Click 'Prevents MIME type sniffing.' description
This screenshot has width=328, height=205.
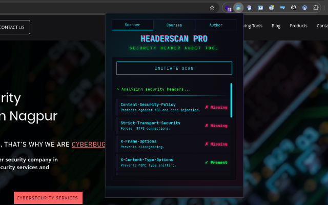point(148,165)
